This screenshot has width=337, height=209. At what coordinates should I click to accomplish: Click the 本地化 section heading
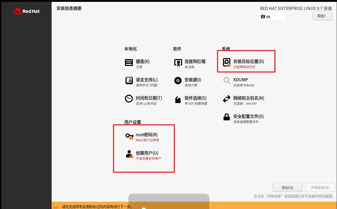[x=131, y=49]
